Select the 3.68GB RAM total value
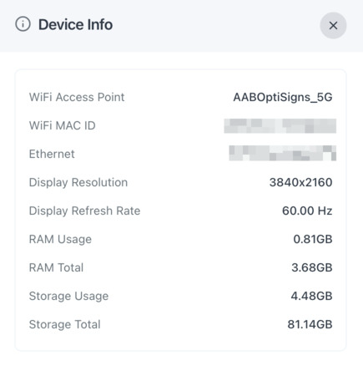 (x=312, y=267)
